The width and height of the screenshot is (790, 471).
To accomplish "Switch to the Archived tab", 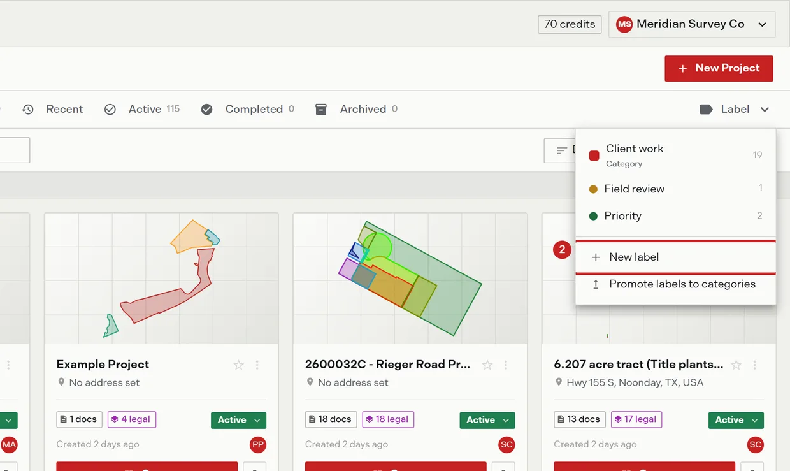I will [x=356, y=110].
